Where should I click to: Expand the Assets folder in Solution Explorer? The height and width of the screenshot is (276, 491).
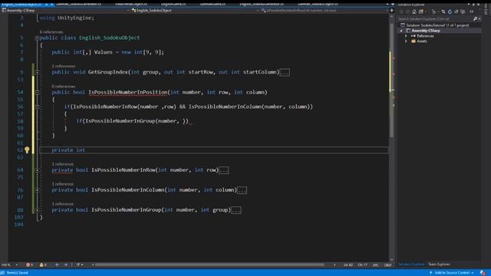point(406,41)
